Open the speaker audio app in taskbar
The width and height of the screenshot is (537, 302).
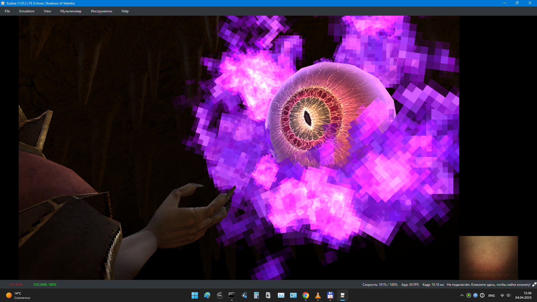pos(268,295)
